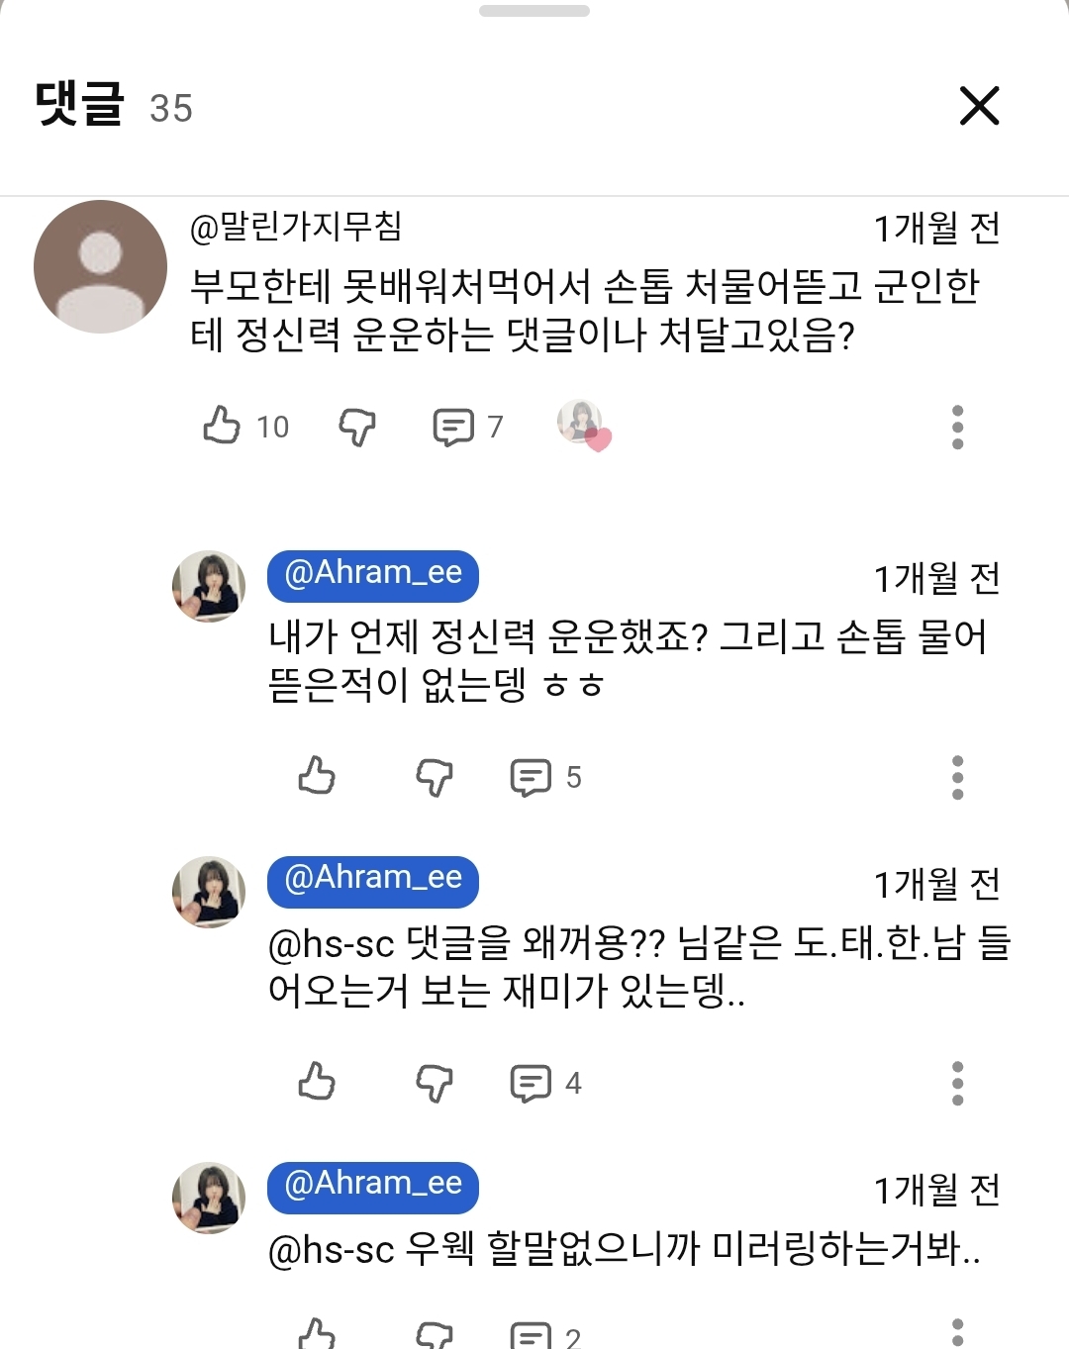
Task: Open @Ahram_ee's avatar beside the last reply
Action: pos(209,1198)
